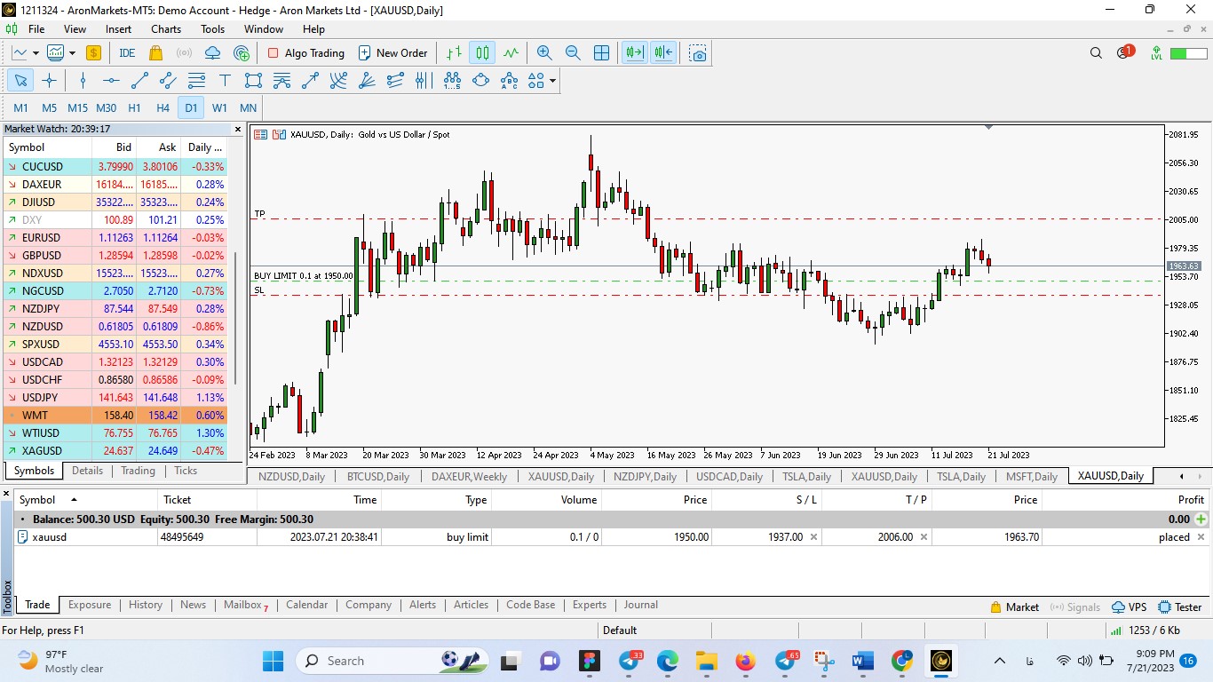1213x682 pixels.
Task: Select the Fibonacci Fan tool
Action: click(367, 81)
